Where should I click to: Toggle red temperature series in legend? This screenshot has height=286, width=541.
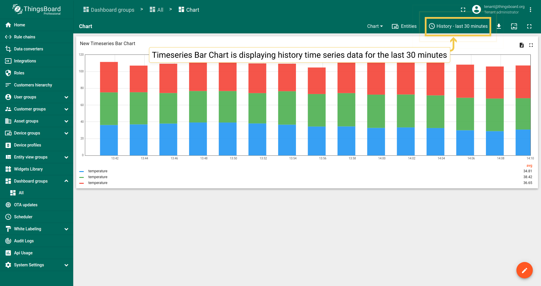[98, 183]
